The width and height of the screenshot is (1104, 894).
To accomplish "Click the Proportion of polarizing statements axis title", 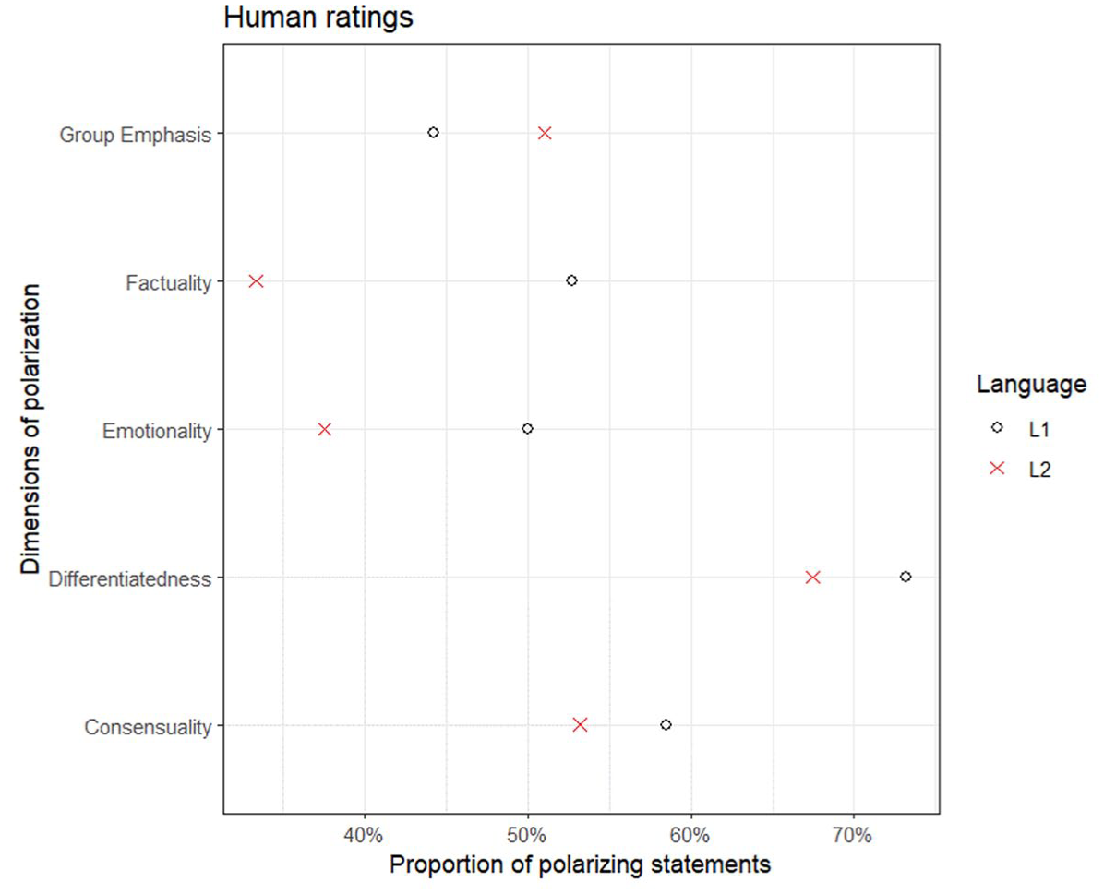I will [x=581, y=864].
